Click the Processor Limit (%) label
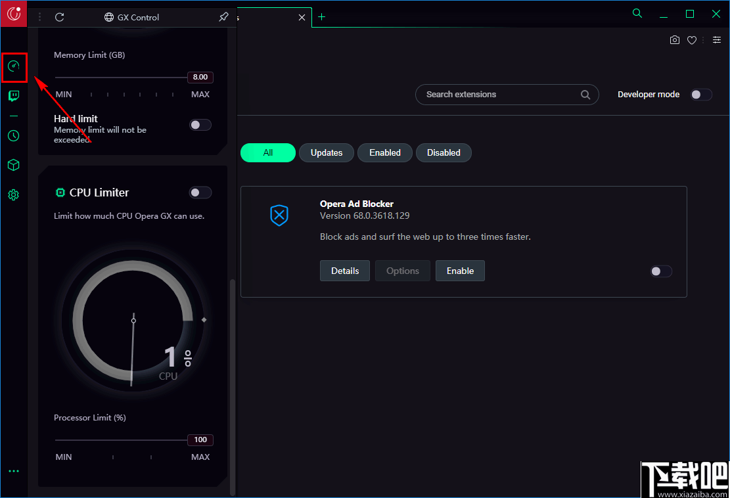This screenshot has width=730, height=498. [x=90, y=418]
